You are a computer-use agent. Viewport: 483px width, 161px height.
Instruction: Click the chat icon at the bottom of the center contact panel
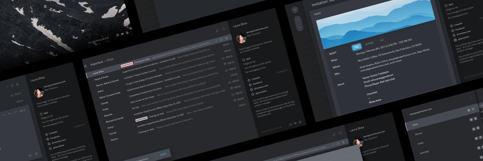(x=290, y=124)
